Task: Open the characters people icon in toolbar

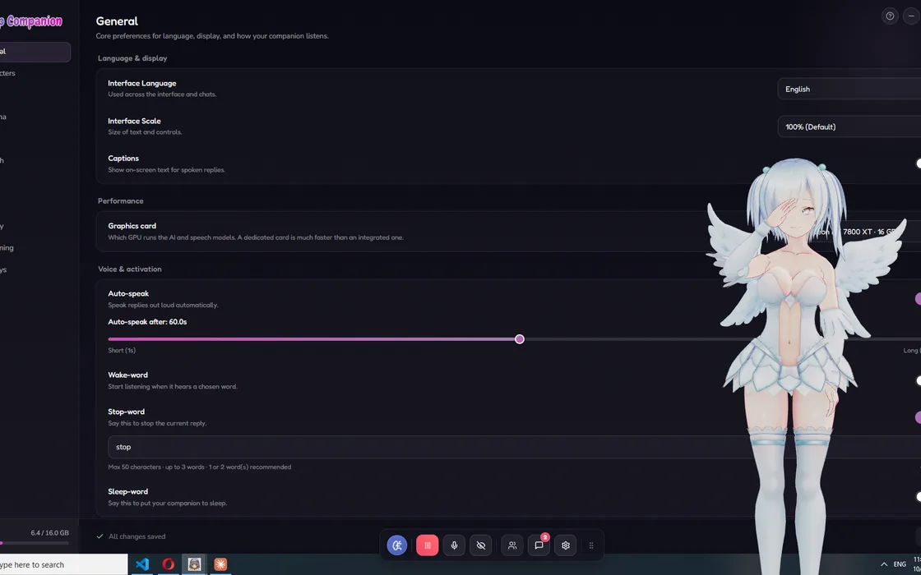Action: pos(512,545)
